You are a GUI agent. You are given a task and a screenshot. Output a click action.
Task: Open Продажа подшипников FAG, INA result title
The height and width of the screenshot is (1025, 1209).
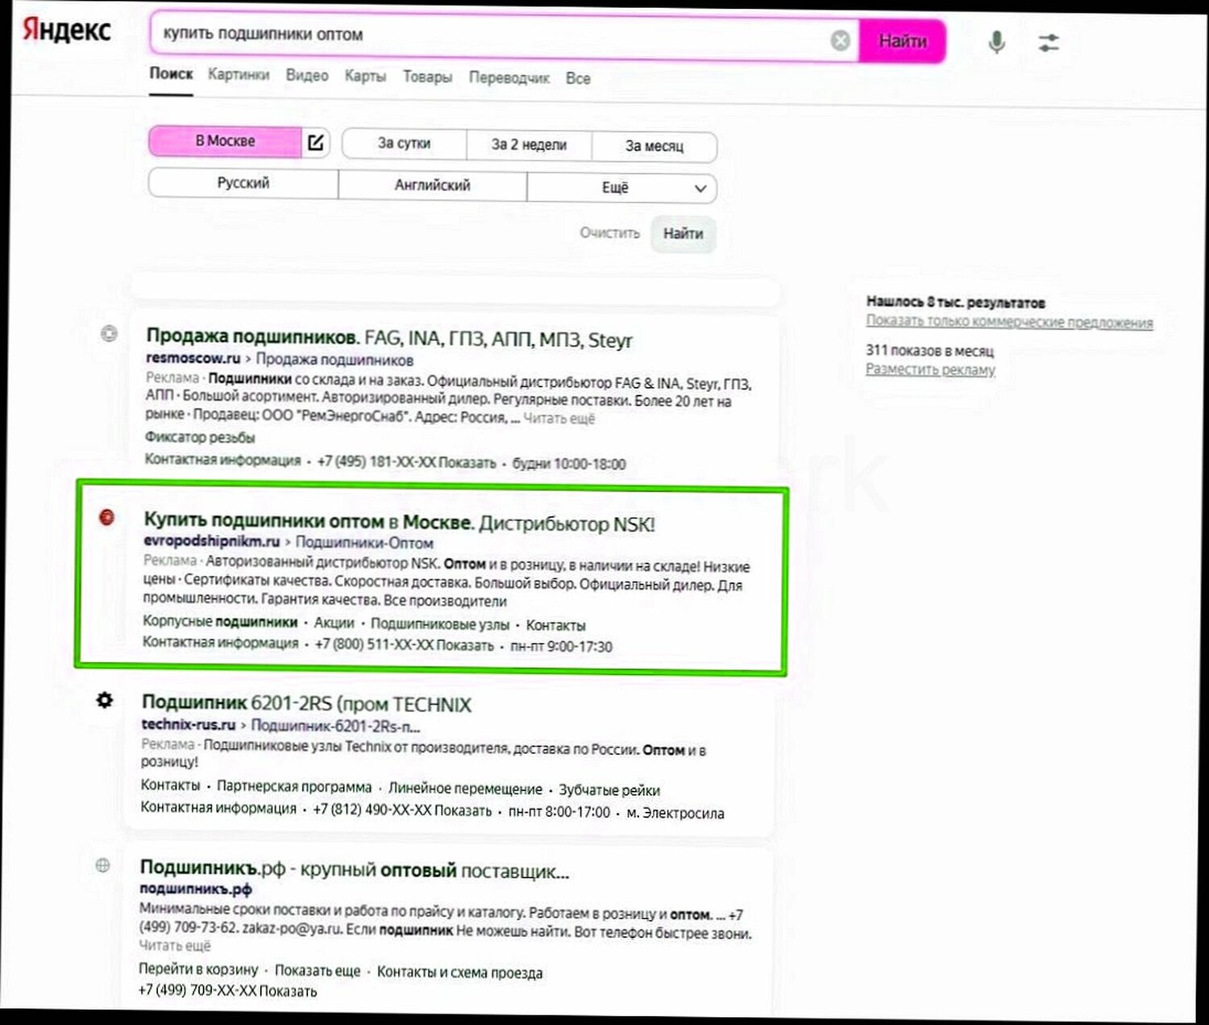(x=389, y=338)
